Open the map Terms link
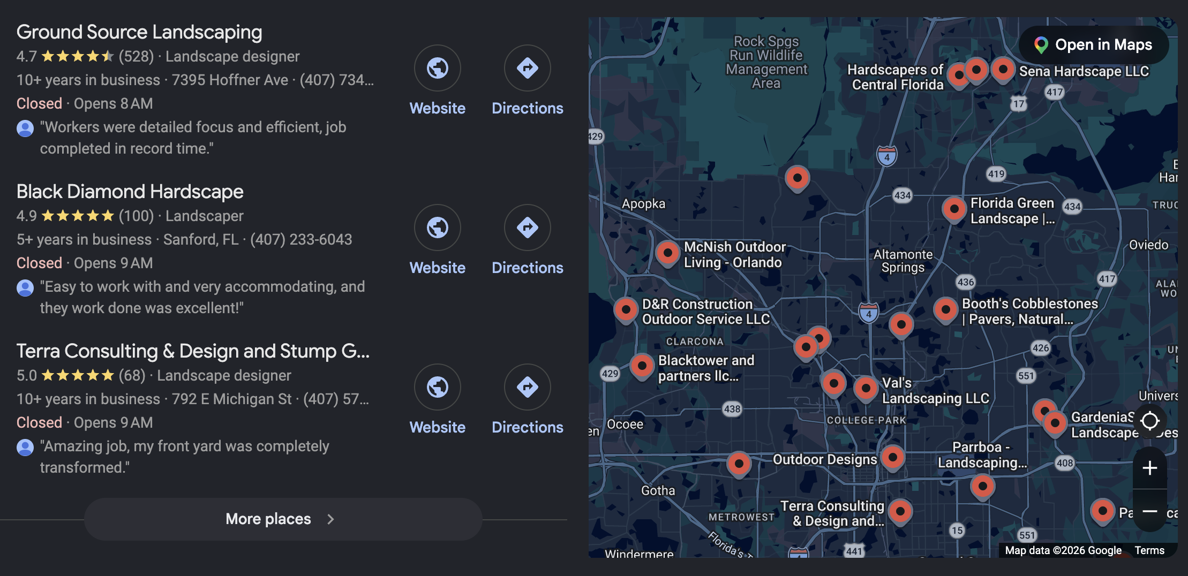 1149,550
